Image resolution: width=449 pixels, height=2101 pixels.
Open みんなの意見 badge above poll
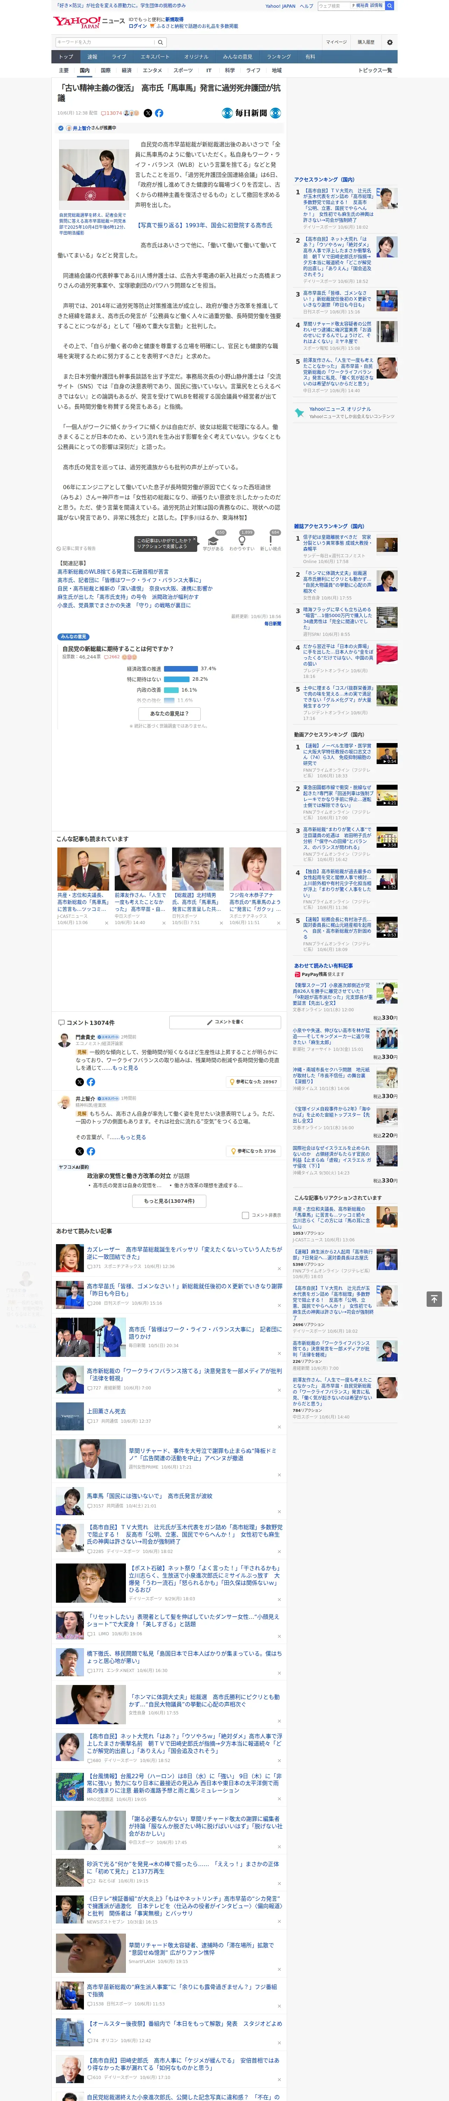(73, 637)
